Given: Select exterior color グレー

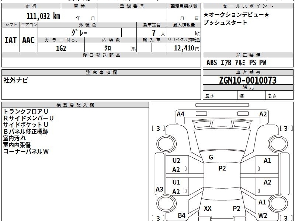Looking at the screenshot, I should [x=79, y=33].
